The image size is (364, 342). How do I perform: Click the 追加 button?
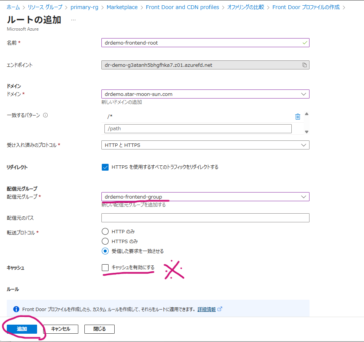coord(22,329)
